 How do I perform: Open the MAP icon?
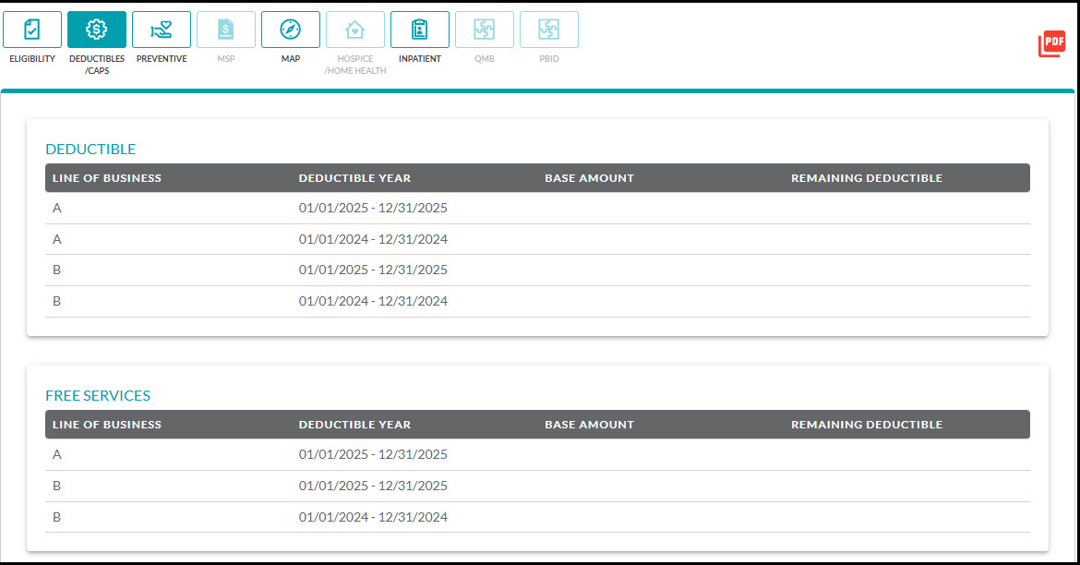[x=290, y=29]
